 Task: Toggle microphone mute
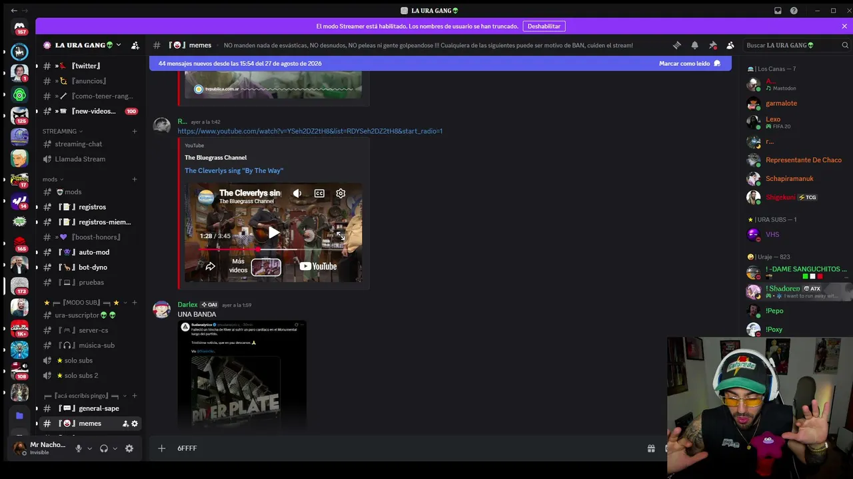point(78,448)
